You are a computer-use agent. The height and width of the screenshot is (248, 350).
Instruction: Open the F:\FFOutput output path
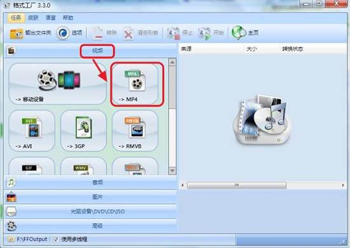coord(32,239)
